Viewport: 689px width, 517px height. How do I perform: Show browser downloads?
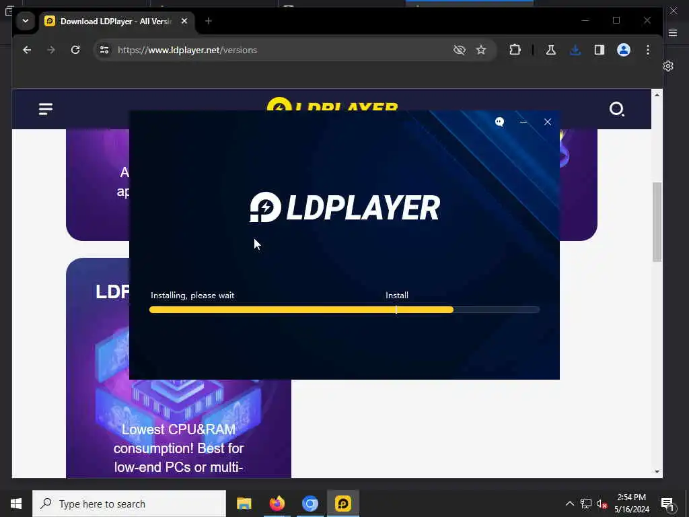pos(575,50)
